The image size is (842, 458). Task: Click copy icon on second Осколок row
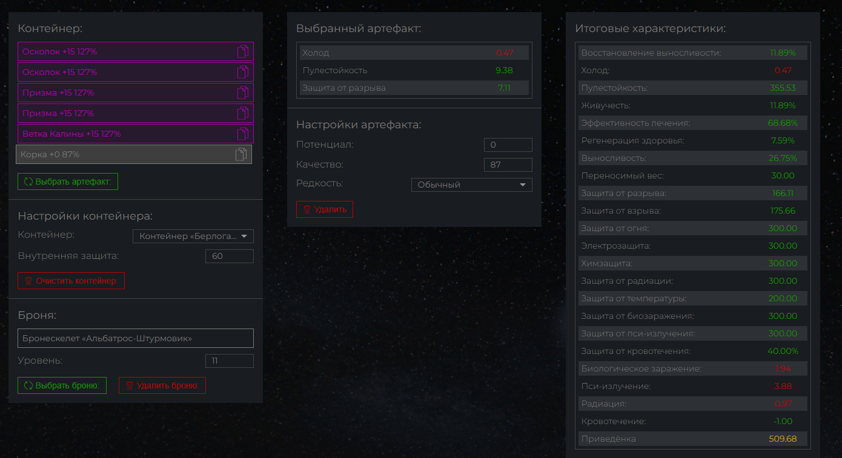click(242, 72)
